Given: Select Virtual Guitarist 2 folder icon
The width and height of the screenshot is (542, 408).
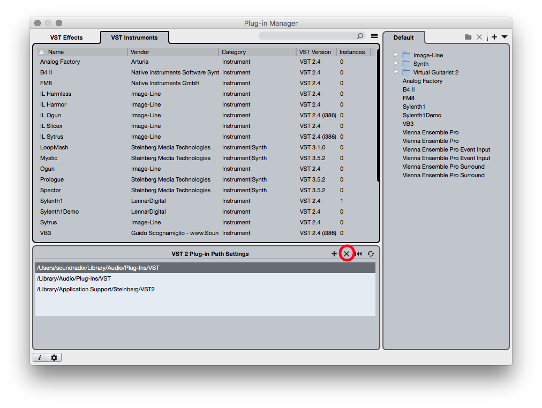Looking at the screenshot, I should pyautogui.click(x=406, y=72).
